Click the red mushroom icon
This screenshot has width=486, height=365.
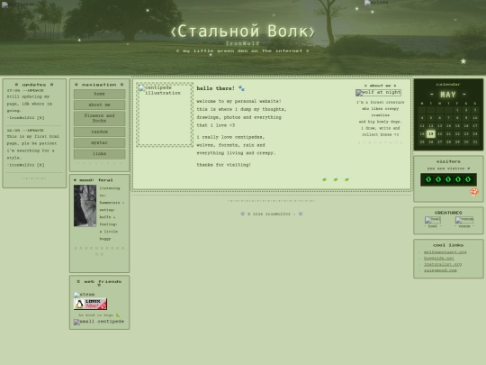474,192
